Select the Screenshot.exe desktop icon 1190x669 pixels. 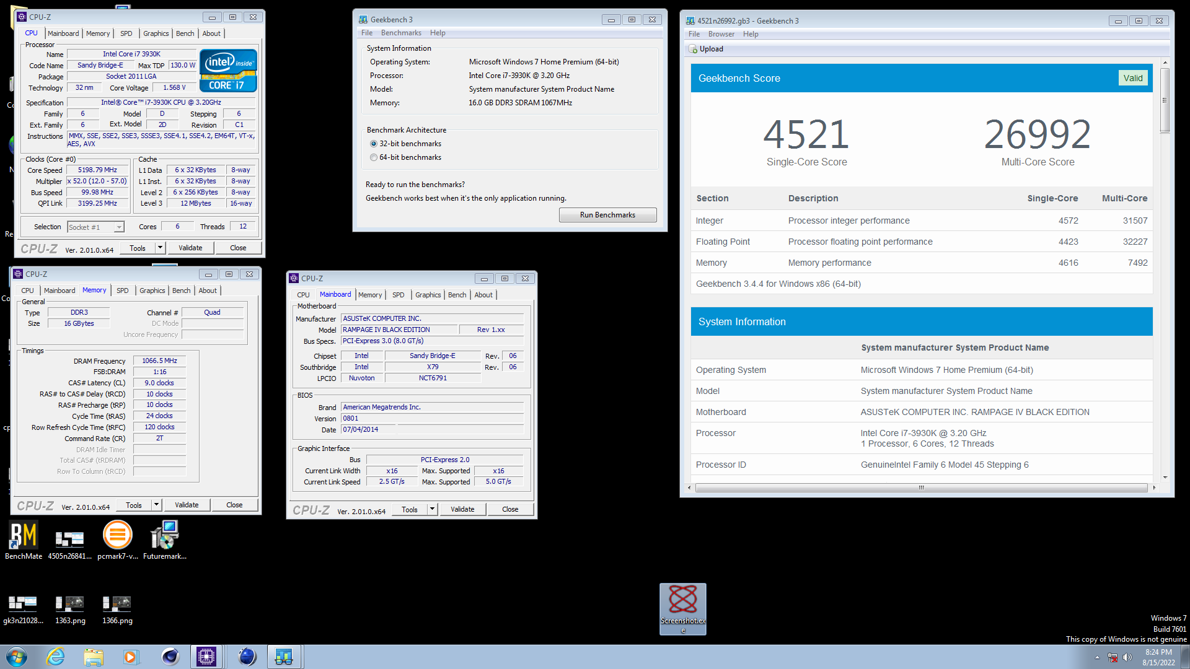click(683, 609)
